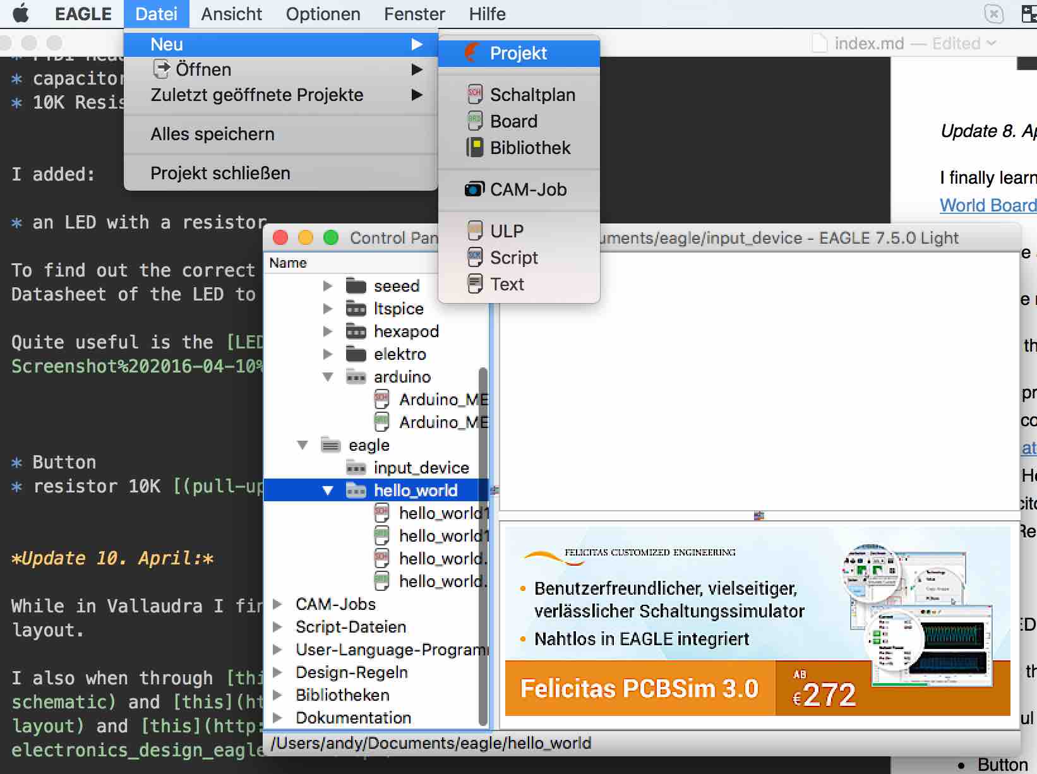
Task: Expand the User-Language-Programme node
Action: pyautogui.click(x=277, y=650)
